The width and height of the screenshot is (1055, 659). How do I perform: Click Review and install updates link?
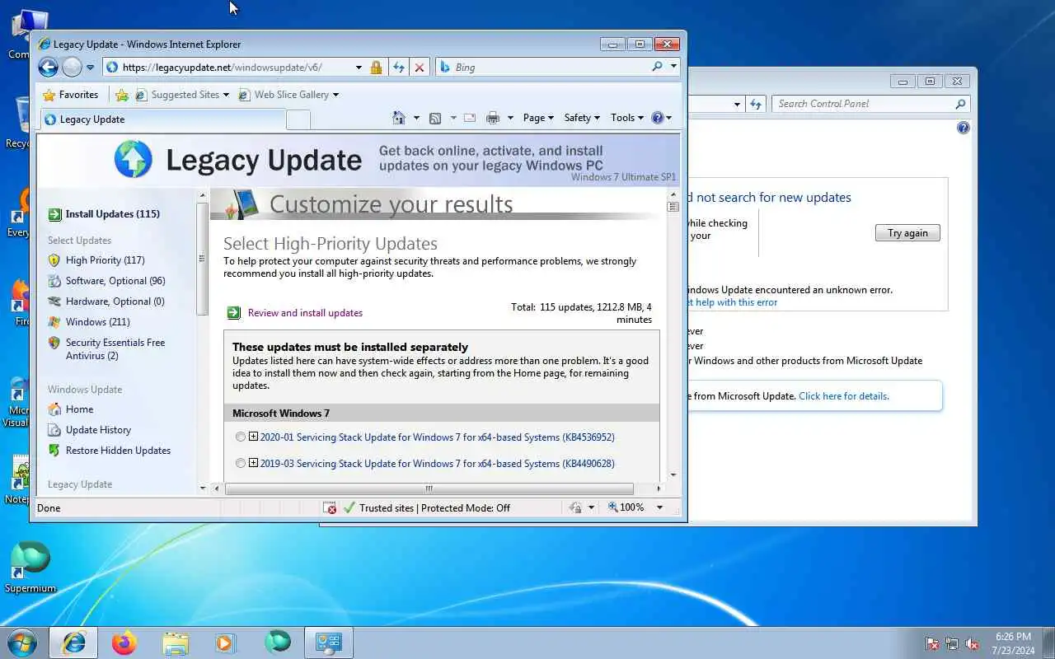305,313
